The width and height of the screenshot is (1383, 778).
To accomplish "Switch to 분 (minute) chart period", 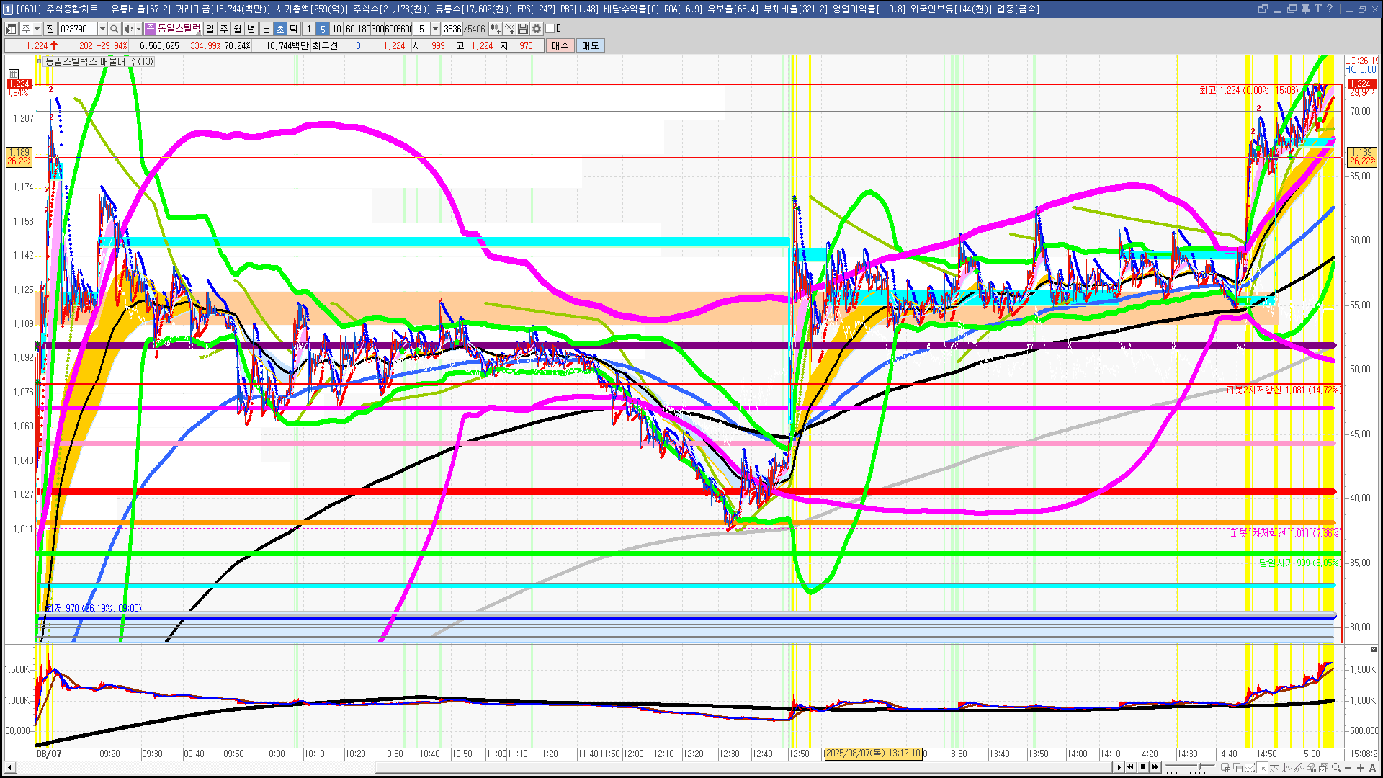I will pyautogui.click(x=266, y=29).
